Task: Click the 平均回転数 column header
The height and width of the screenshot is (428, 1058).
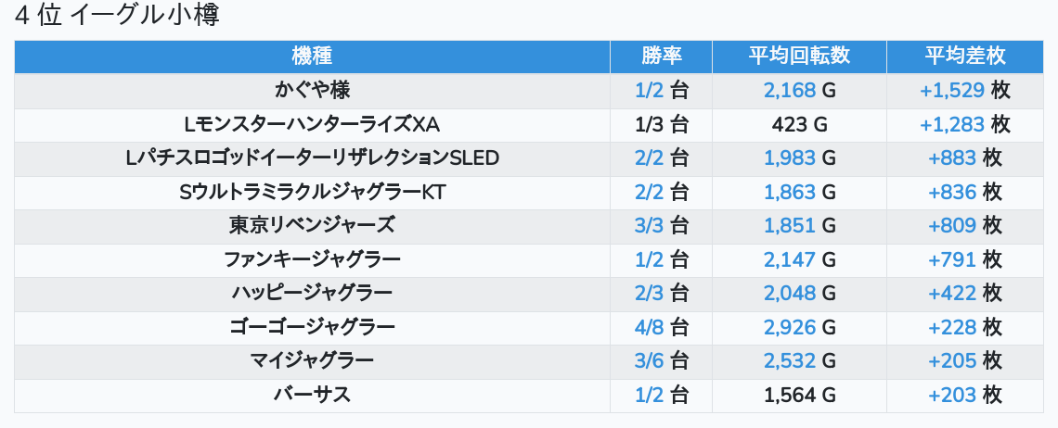Action: click(799, 57)
